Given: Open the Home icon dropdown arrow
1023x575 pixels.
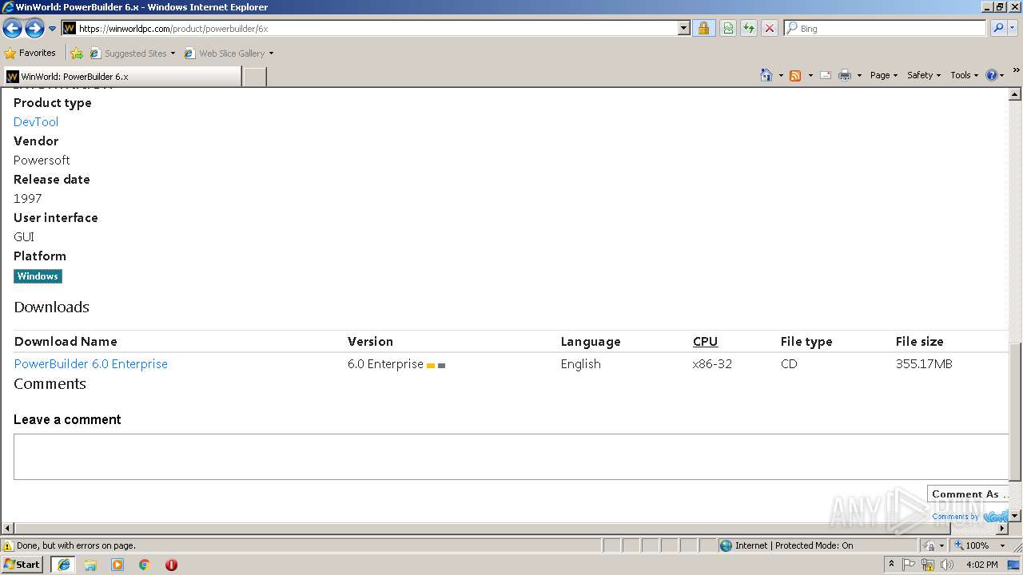Looking at the screenshot, I should (x=781, y=76).
